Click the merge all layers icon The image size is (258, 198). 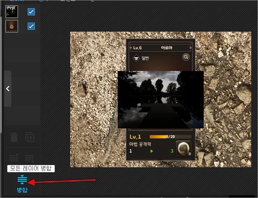tap(22, 179)
